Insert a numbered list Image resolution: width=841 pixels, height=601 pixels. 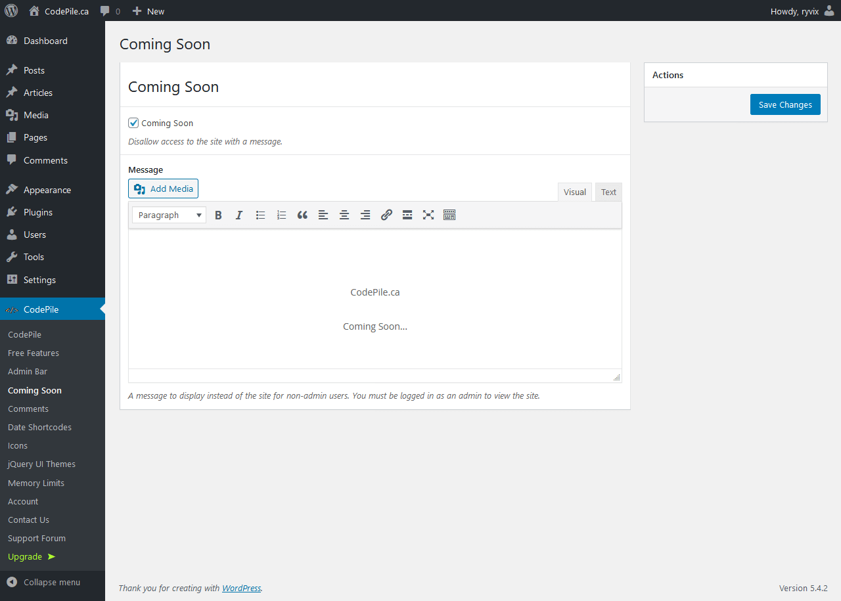(281, 215)
